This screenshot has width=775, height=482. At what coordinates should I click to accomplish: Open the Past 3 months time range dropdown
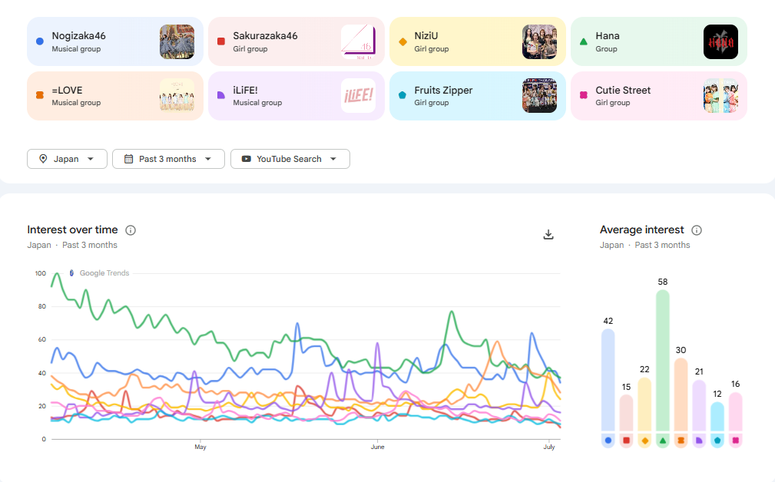168,159
